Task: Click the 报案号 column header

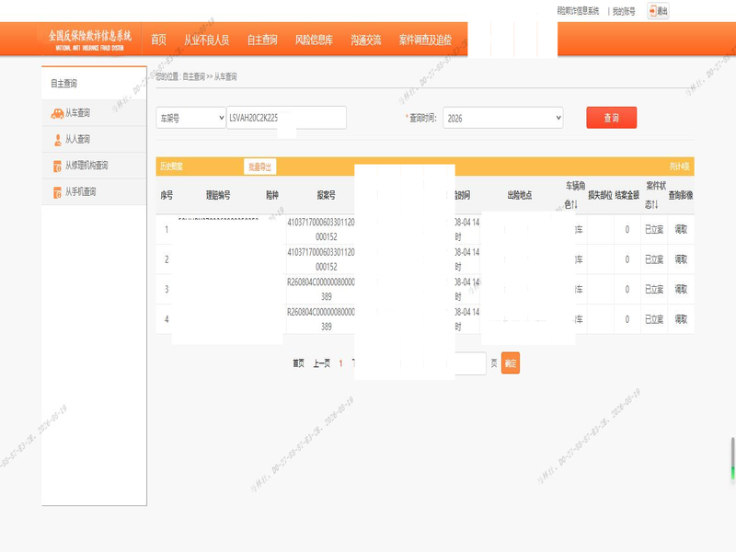Action: click(326, 195)
